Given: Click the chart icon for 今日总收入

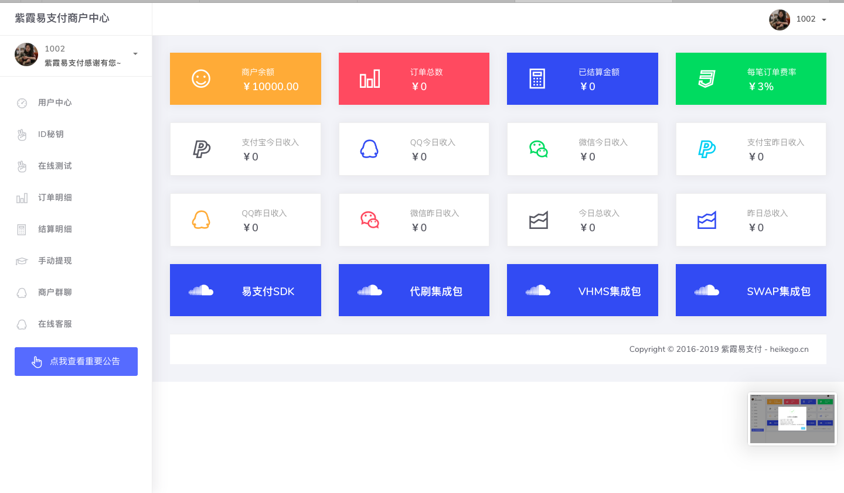Looking at the screenshot, I should [538, 220].
